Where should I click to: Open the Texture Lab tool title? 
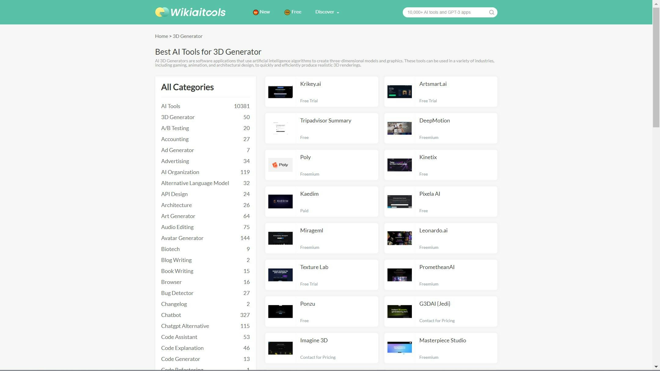314,267
